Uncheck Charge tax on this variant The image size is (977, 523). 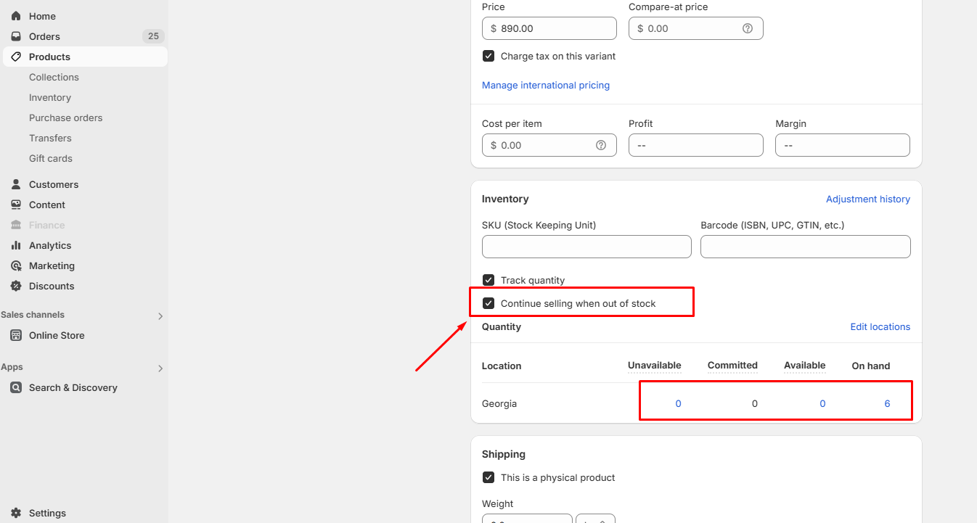488,56
